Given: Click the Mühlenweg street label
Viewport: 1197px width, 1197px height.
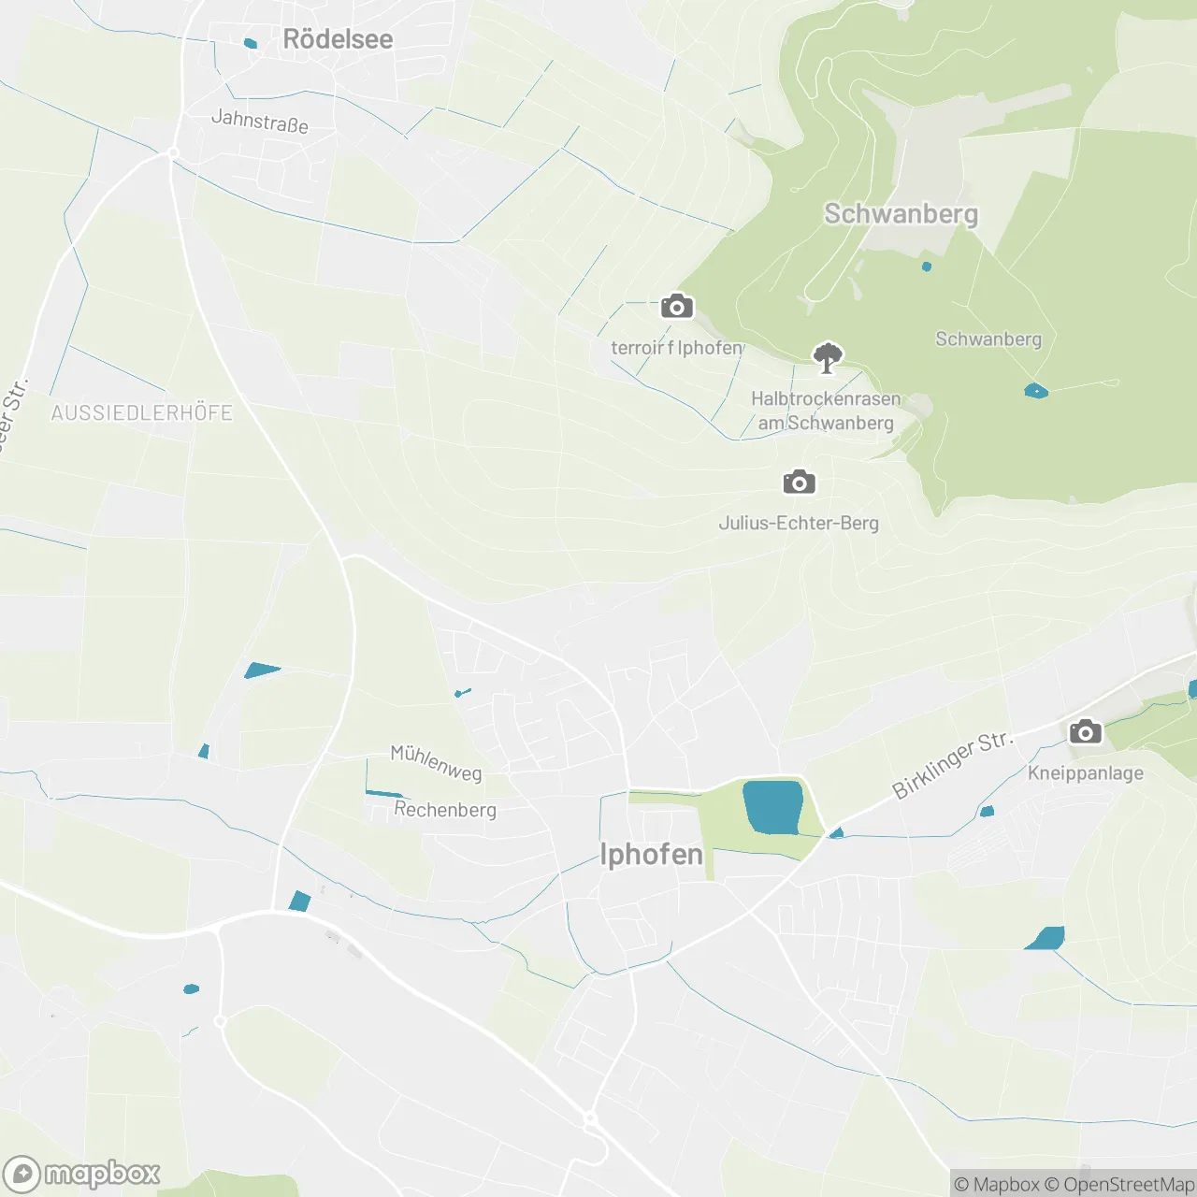Looking at the screenshot, I should click(x=436, y=763).
